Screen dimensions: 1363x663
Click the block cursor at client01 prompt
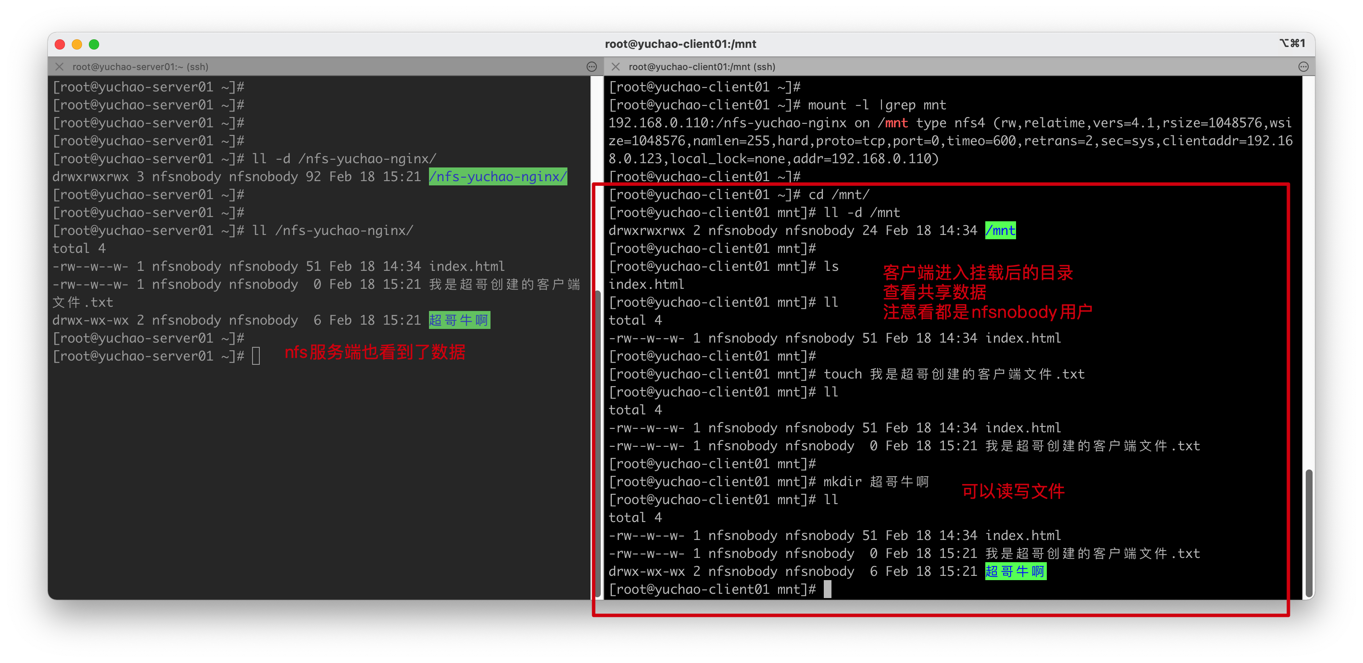tap(828, 590)
